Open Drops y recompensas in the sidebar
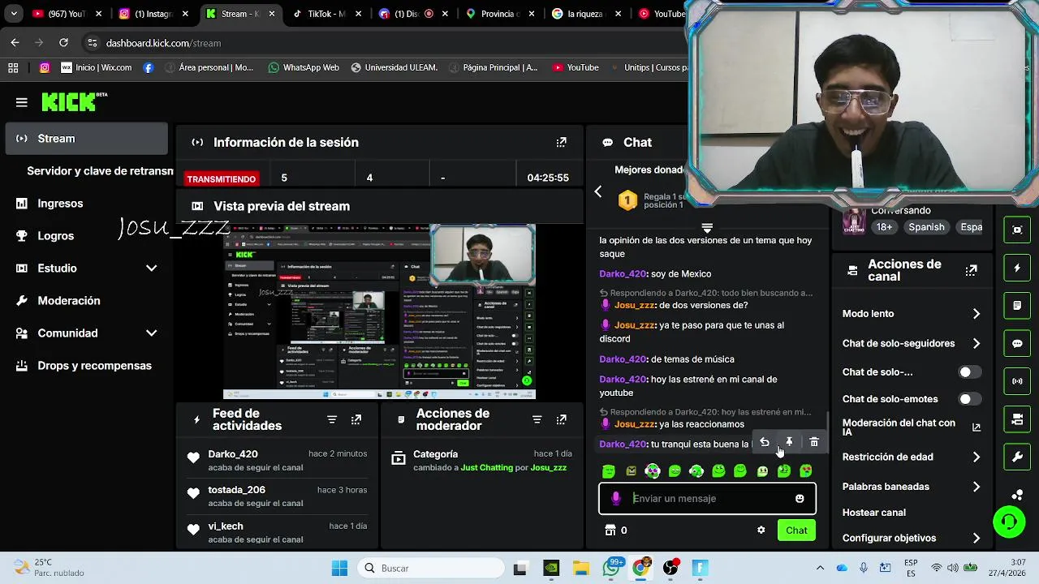This screenshot has width=1039, height=584. (86, 366)
